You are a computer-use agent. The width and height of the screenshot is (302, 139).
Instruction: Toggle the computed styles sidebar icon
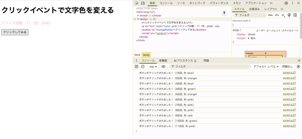(x=295, y=15)
